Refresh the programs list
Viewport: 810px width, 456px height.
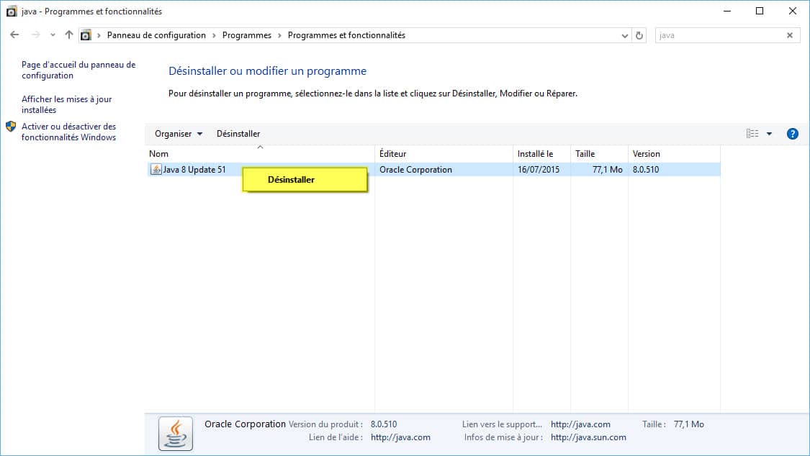click(639, 35)
